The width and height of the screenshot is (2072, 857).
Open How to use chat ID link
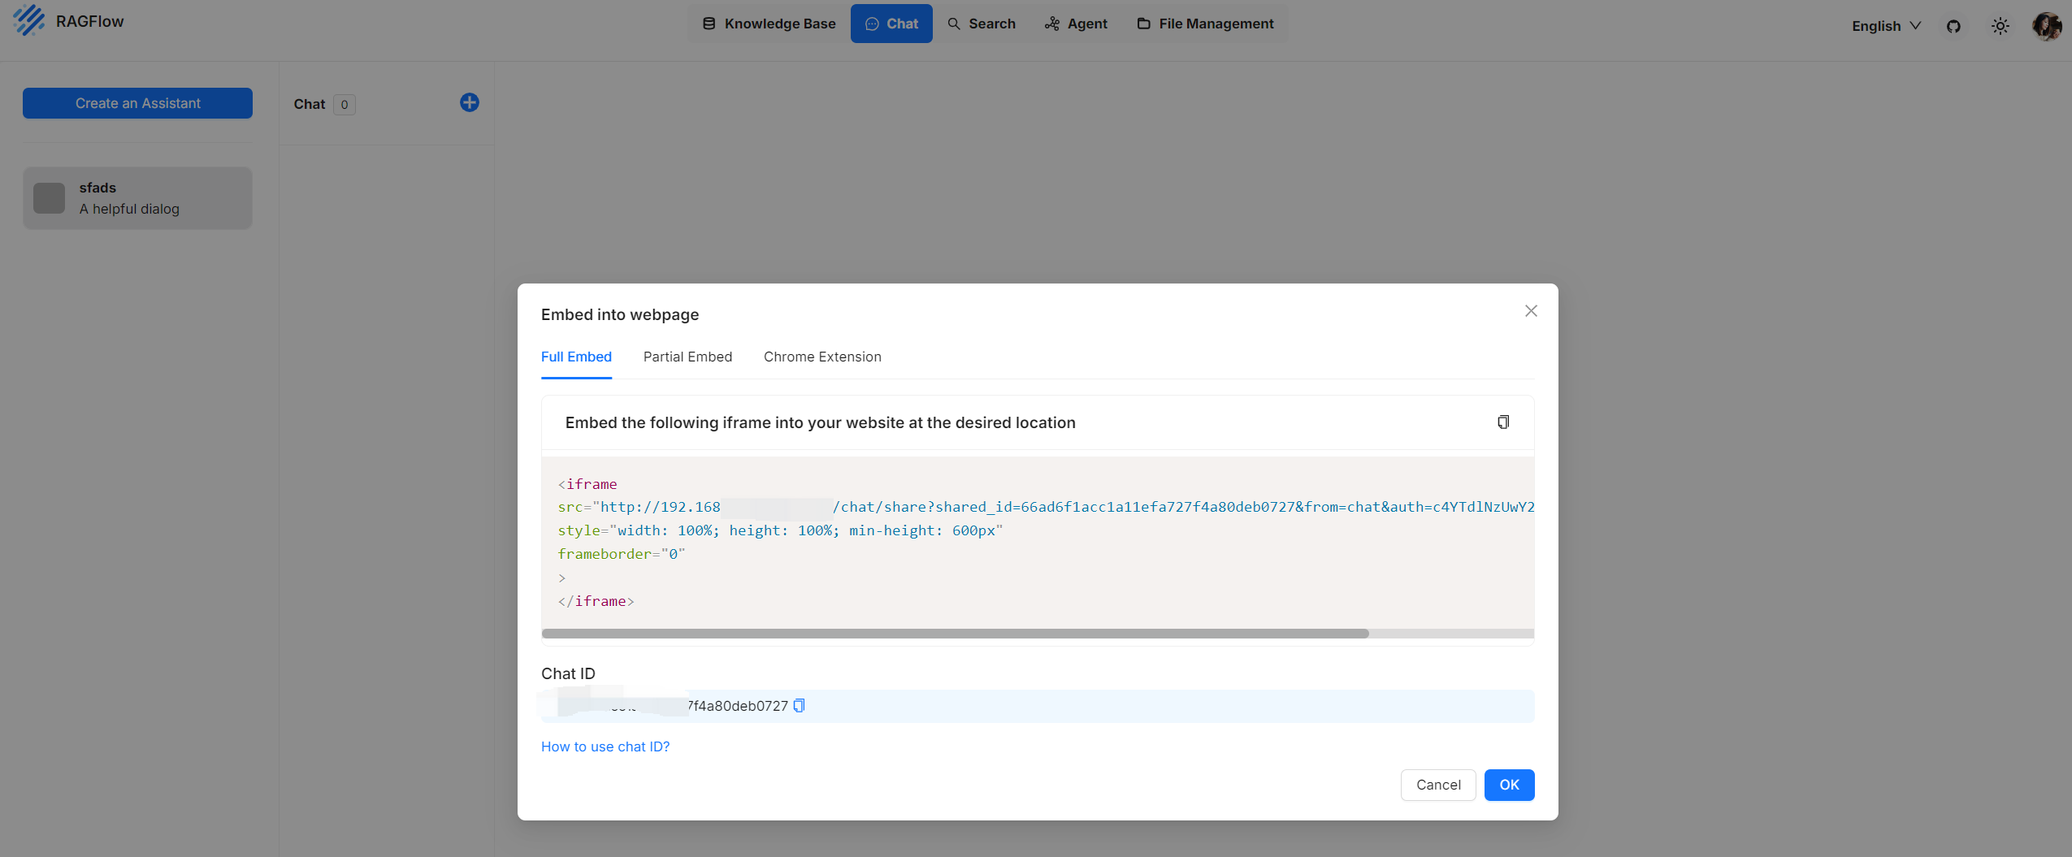[605, 747]
